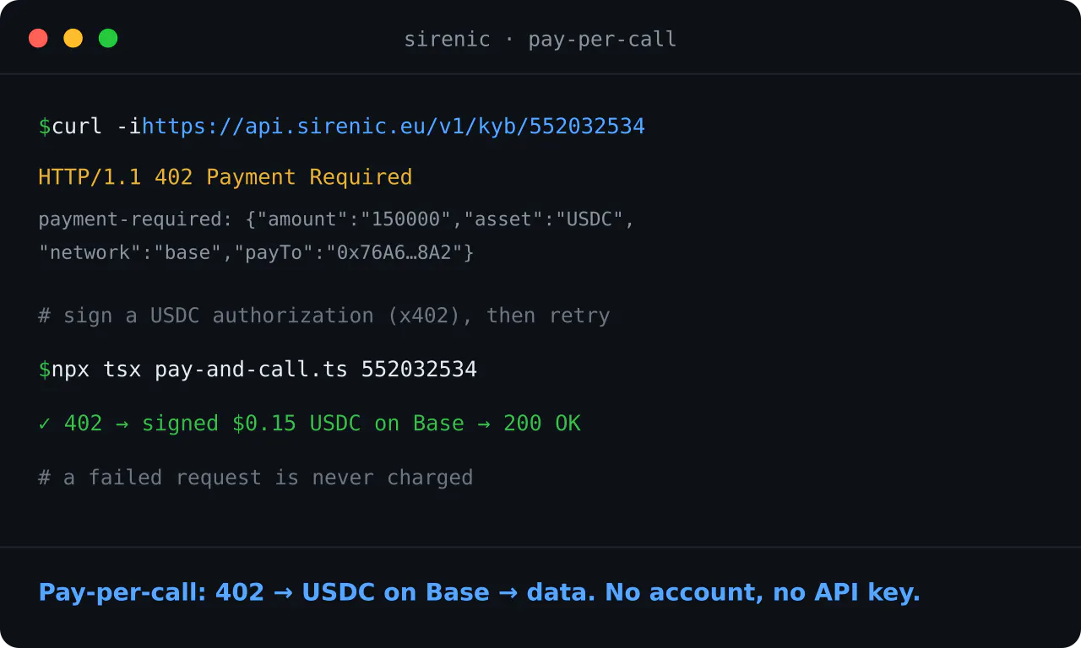The height and width of the screenshot is (648, 1081).
Task: Click the red close window button
Action: pos(38,38)
